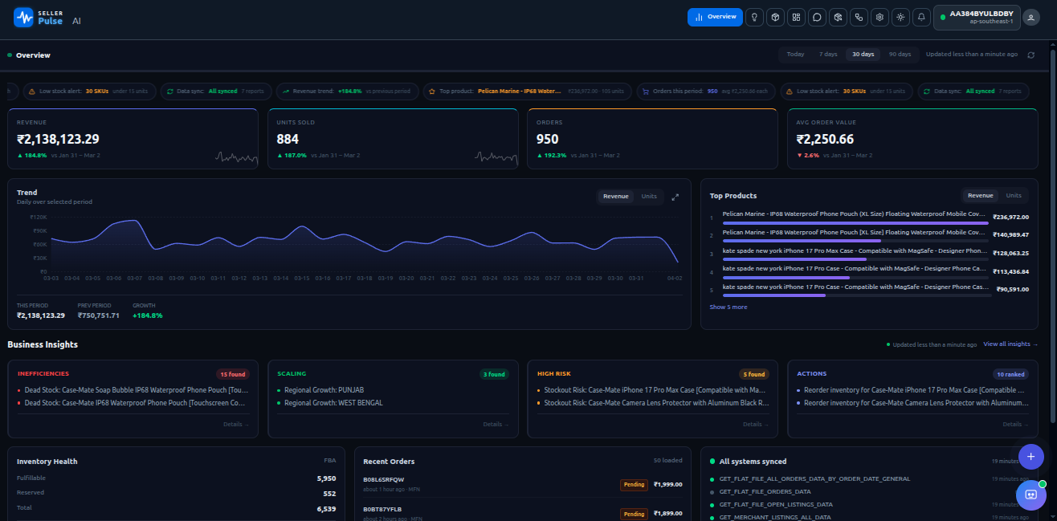Click View all insights link
Image resolution: width=1057 pixels, height=521 pixels.
(1010, 344)
